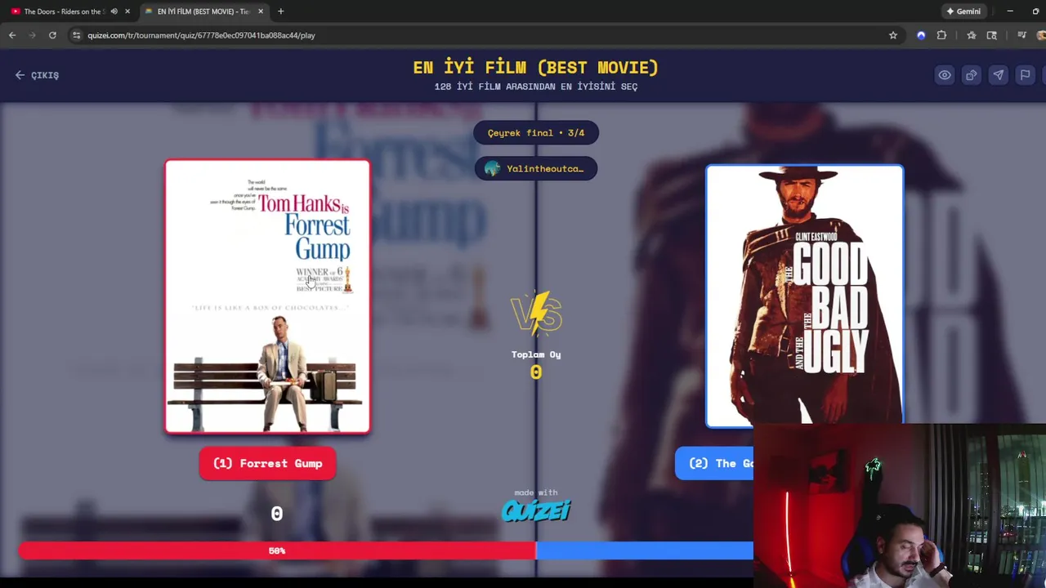Go back with the browser back arrow

12,35
